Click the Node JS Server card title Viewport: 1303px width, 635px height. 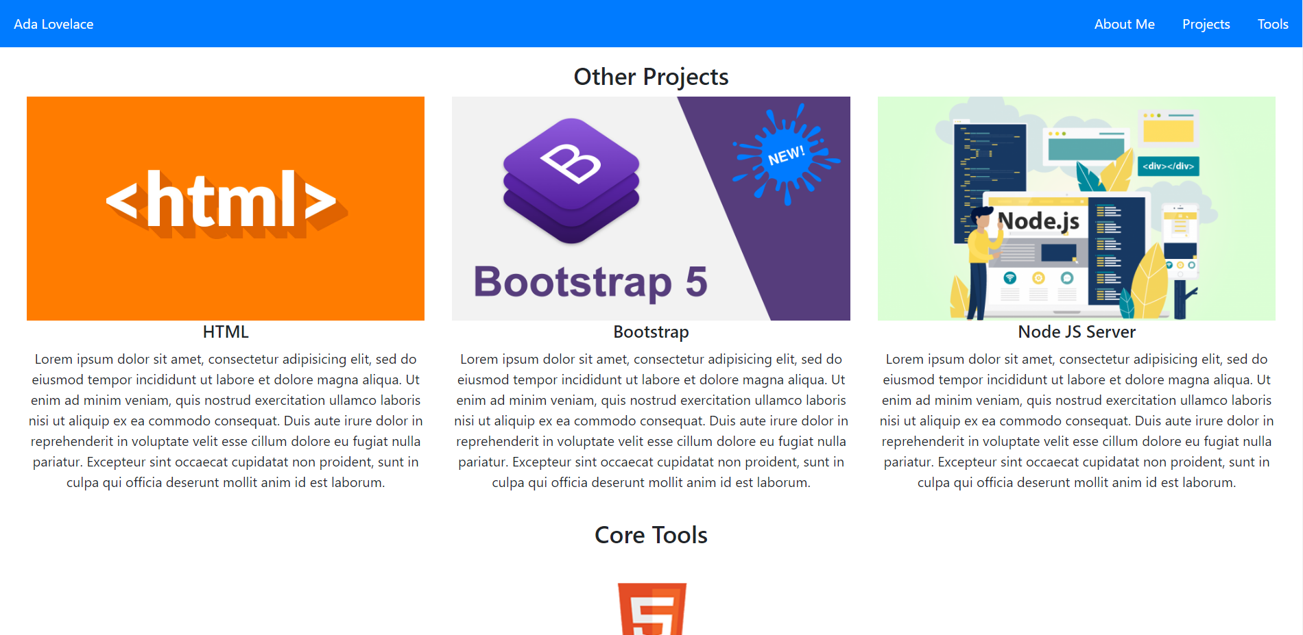1077,332
